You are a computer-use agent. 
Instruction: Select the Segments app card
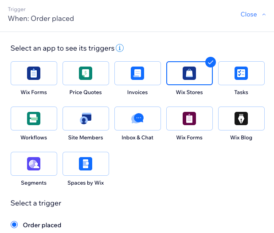click(34, 164)
